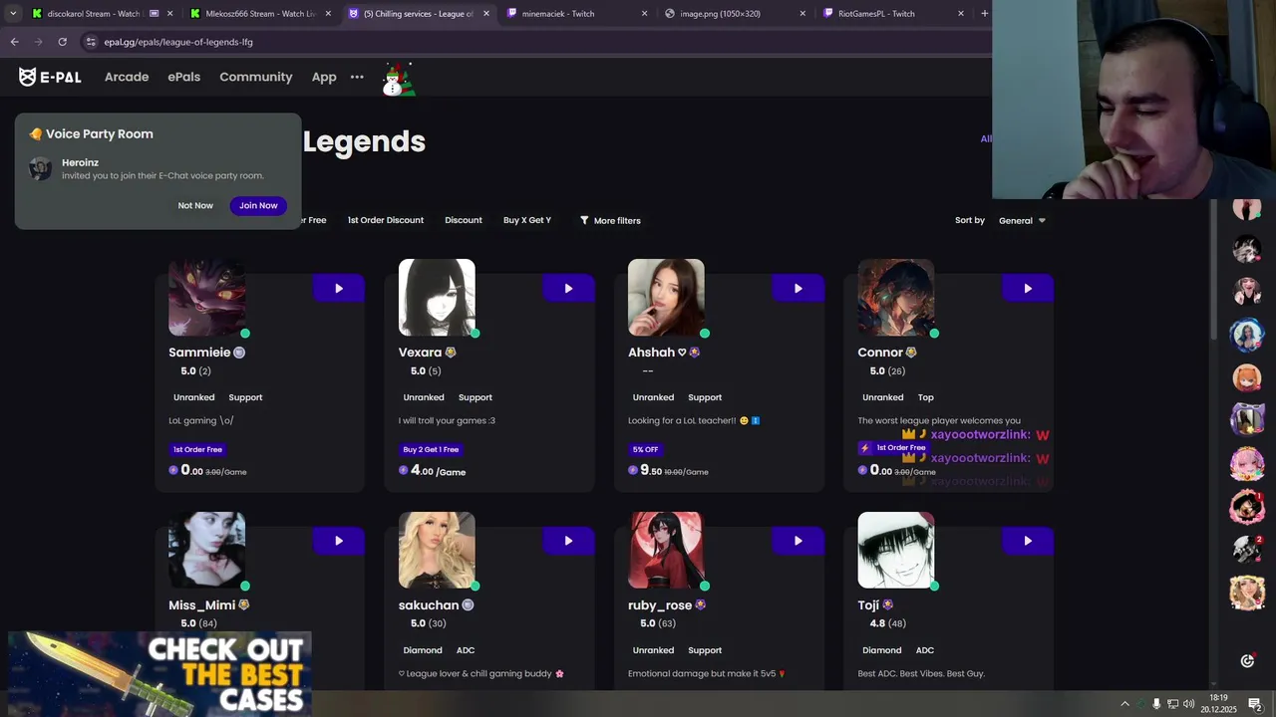Image resolution: width=1276 pixels, height=717 pixels.
Task: Click the site info icon in address bar
Action: (91, 42)
